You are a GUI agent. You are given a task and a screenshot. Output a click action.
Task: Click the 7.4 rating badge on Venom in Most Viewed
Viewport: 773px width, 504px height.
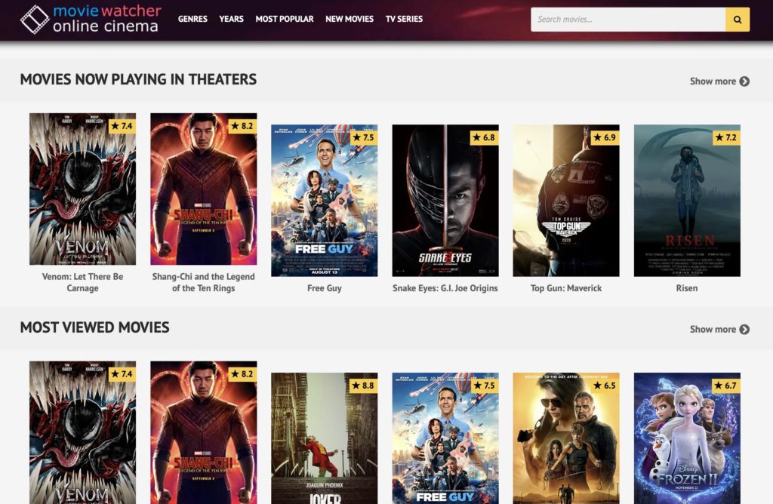[x=122, y=374]
